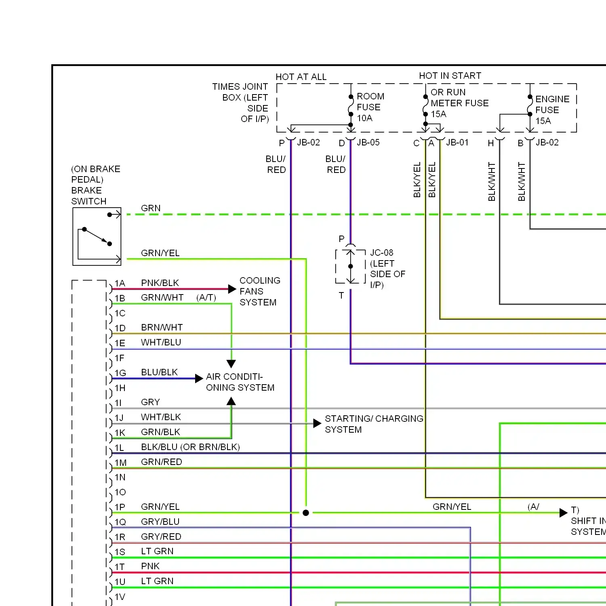Screen dimensions: 606x606
Task: Click the JB-05 connector label
Action: [368, 143]
